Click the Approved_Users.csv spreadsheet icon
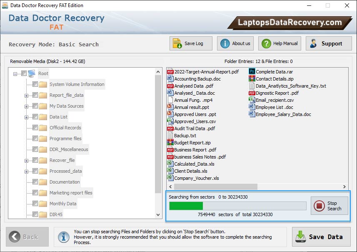Screen dimensions: 357x252 click(170, 121)
